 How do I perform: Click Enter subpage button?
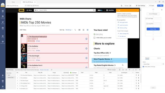pos(112,70)
